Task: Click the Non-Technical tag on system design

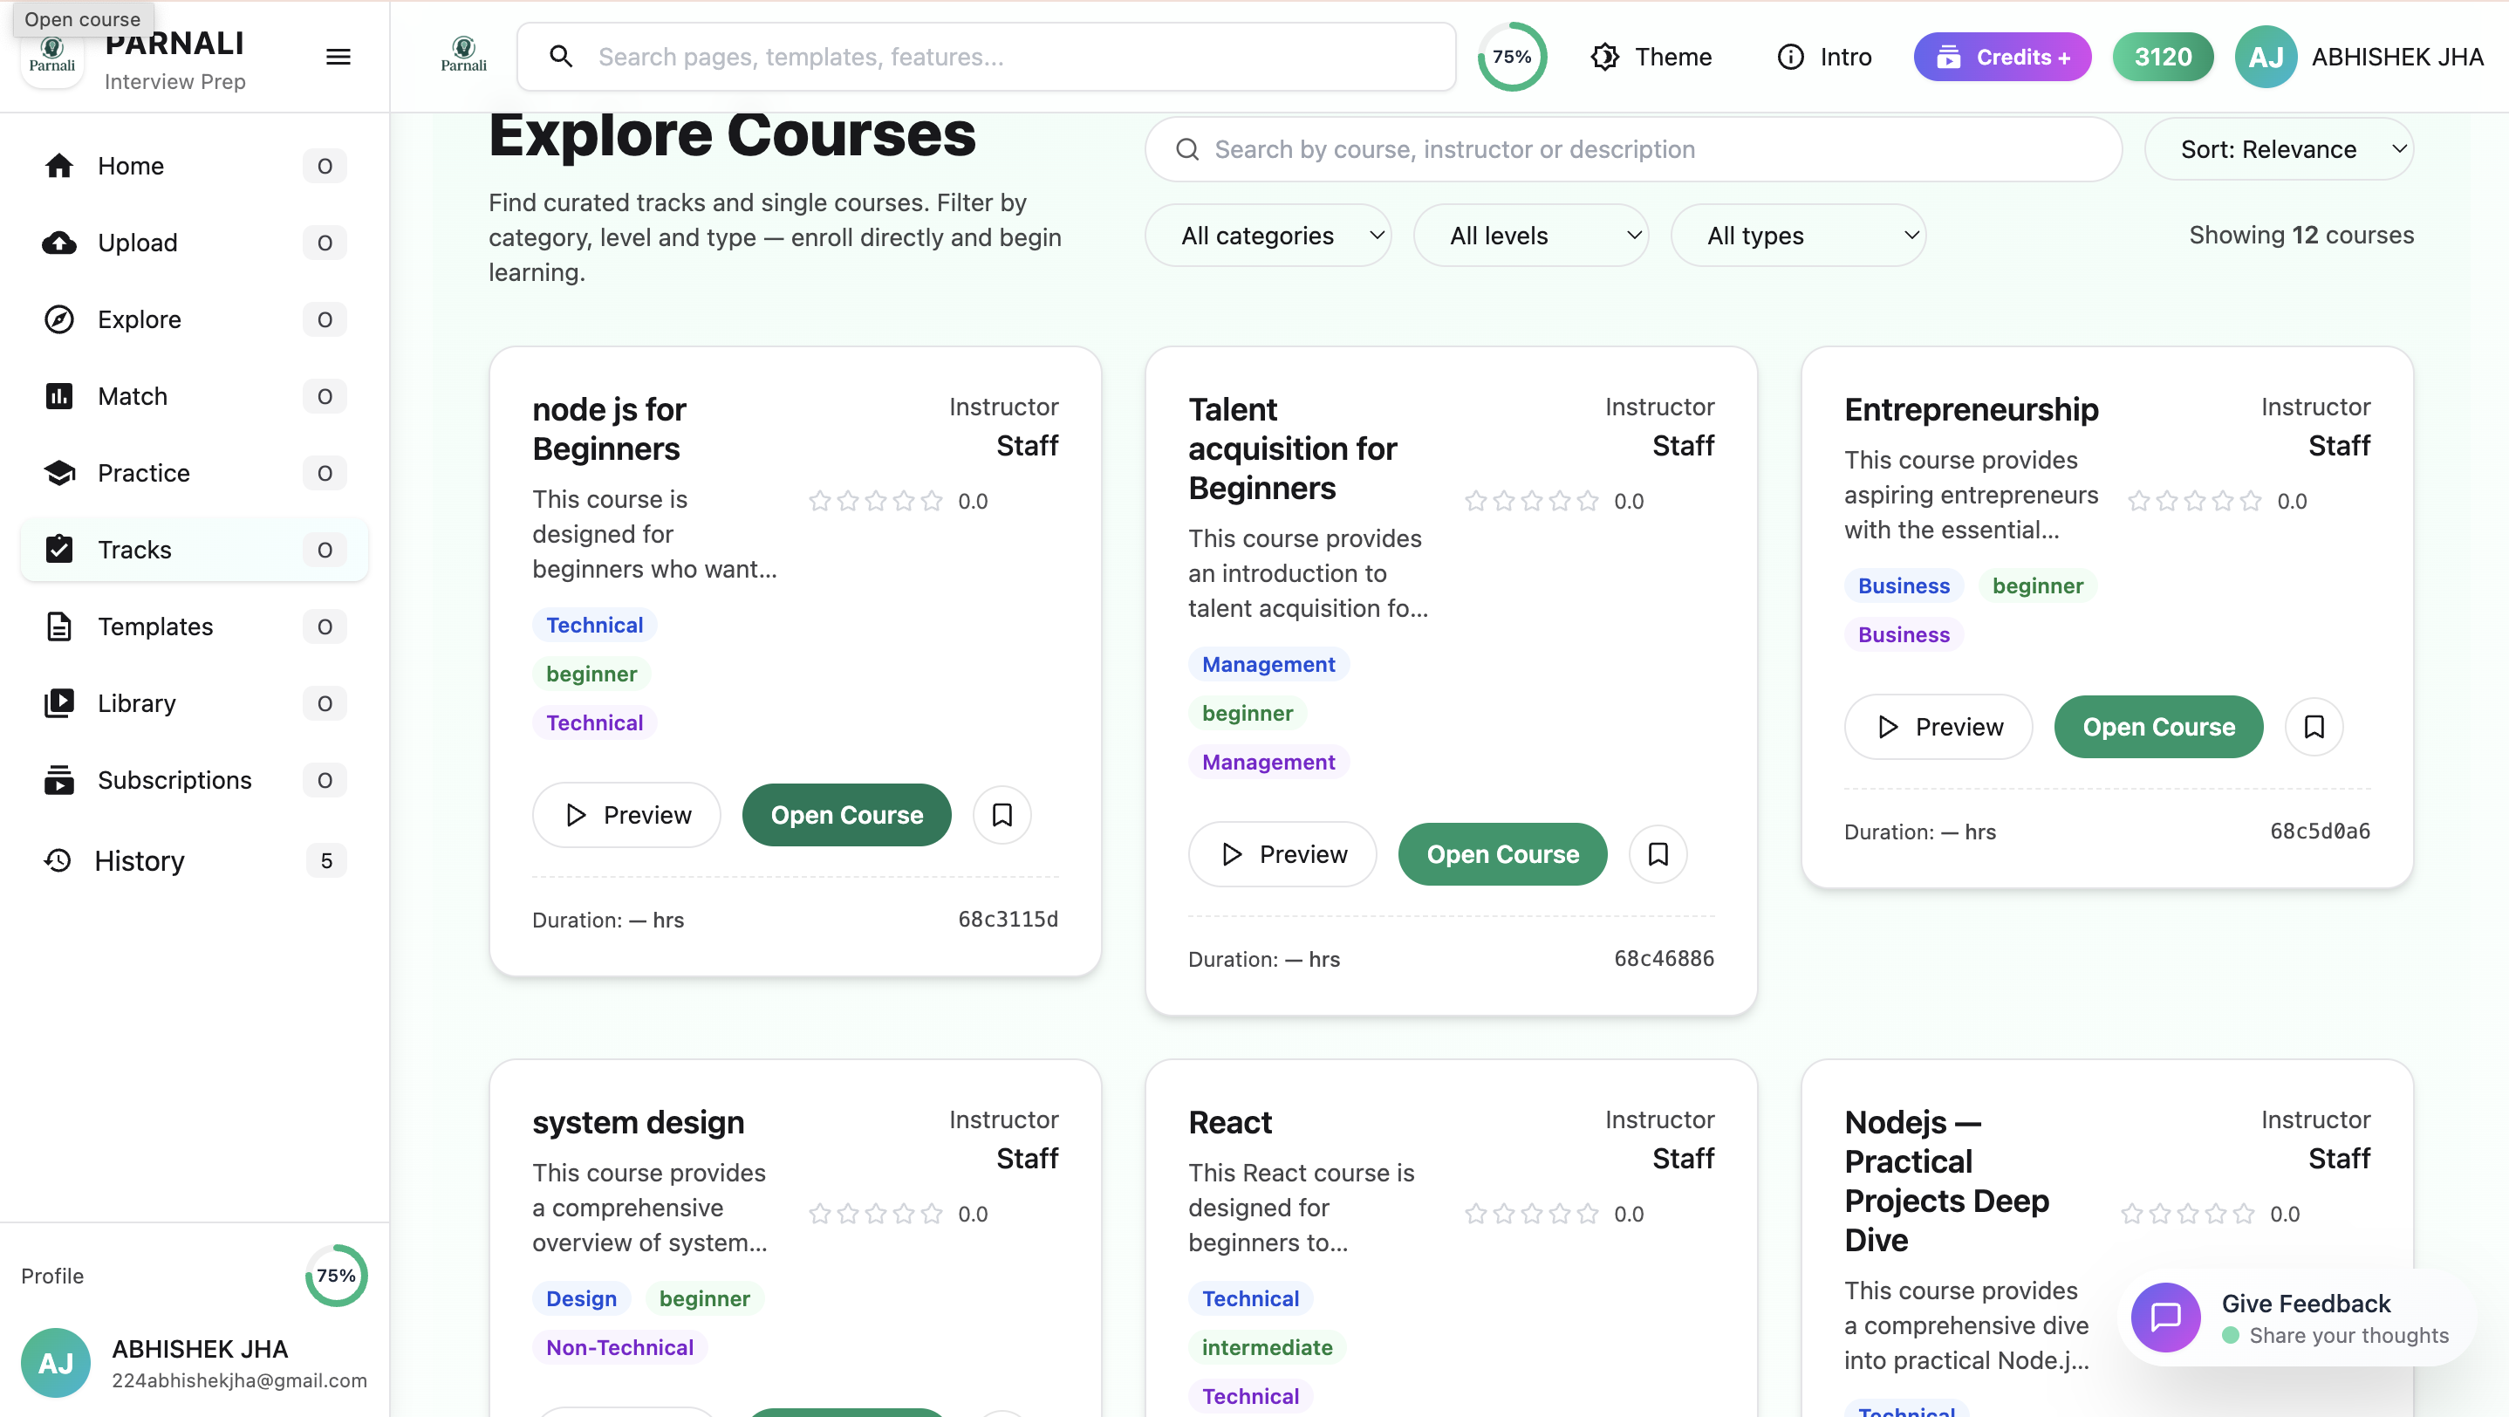Action: 619,1347
